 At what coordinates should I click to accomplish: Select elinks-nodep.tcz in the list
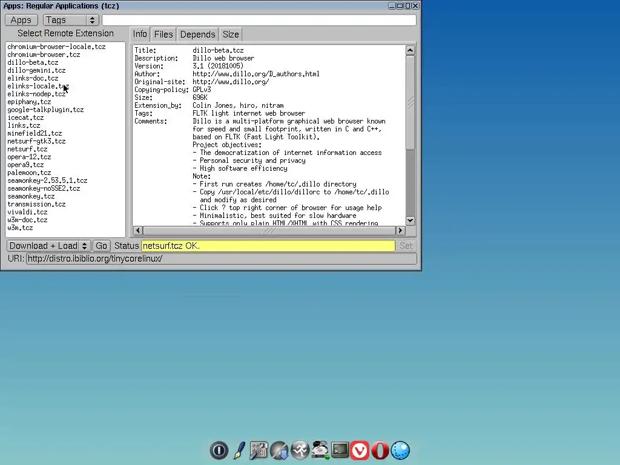65,94
